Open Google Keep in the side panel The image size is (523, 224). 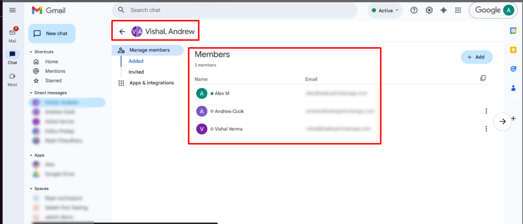coord(513,50)
